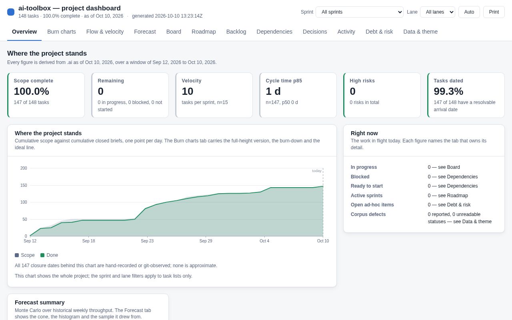512x320 pixels.
Task: Open the Flow & velocity tab
Action: [105, 32]
